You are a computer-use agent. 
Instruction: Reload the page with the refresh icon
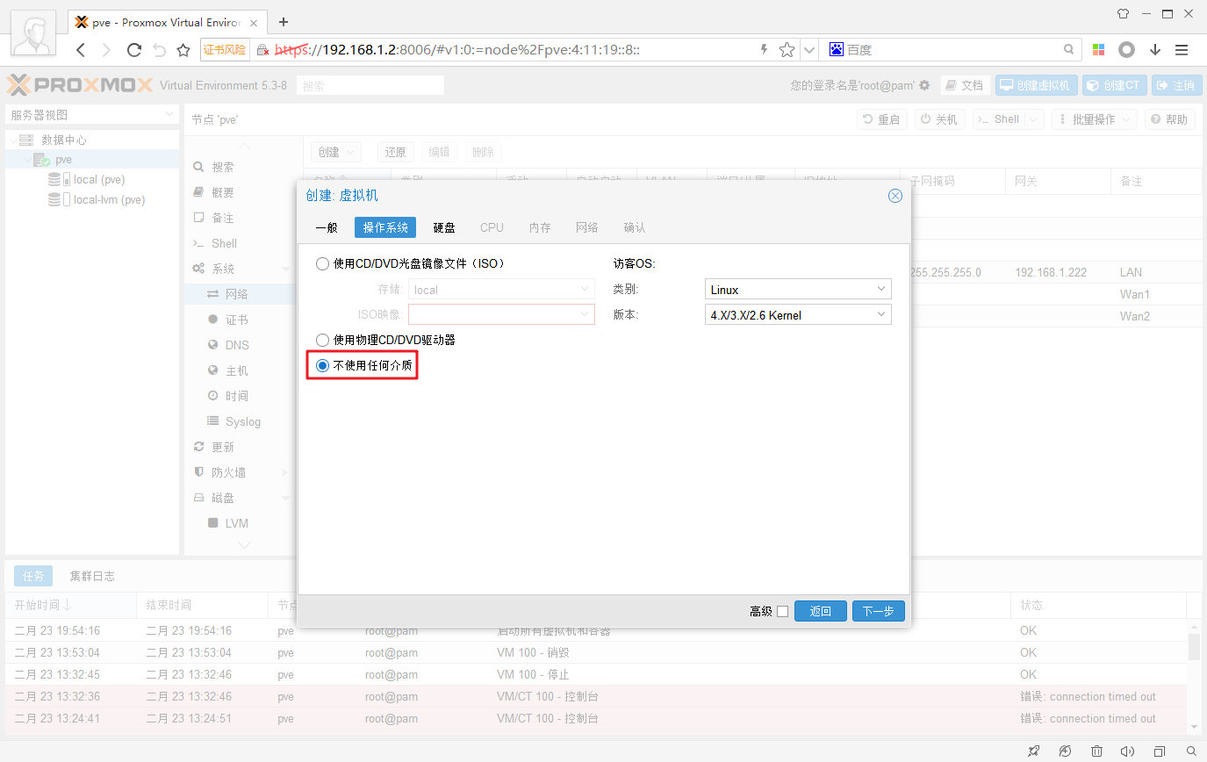(x=134, y=50)
